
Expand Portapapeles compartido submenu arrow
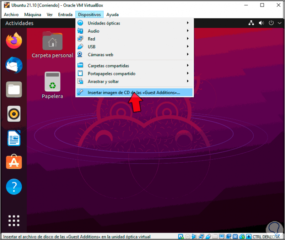(x=188, y=73)
